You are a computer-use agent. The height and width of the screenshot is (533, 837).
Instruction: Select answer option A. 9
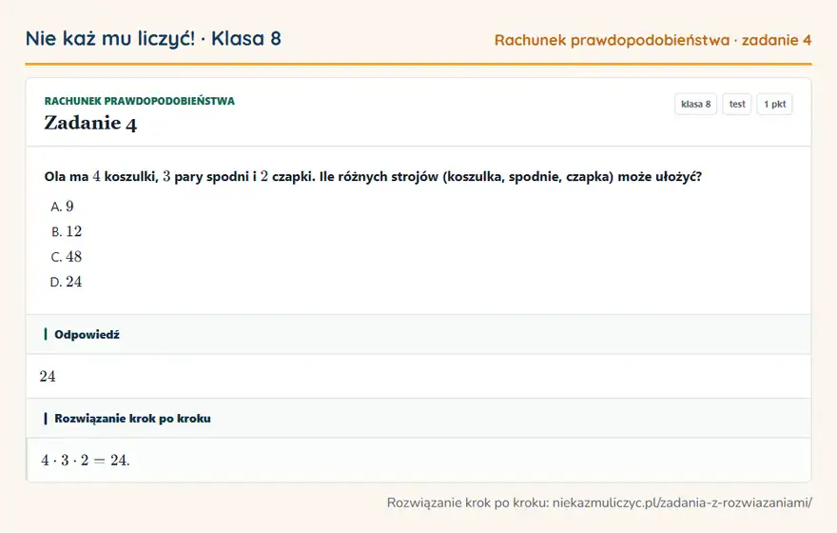[x=62, y=207]
